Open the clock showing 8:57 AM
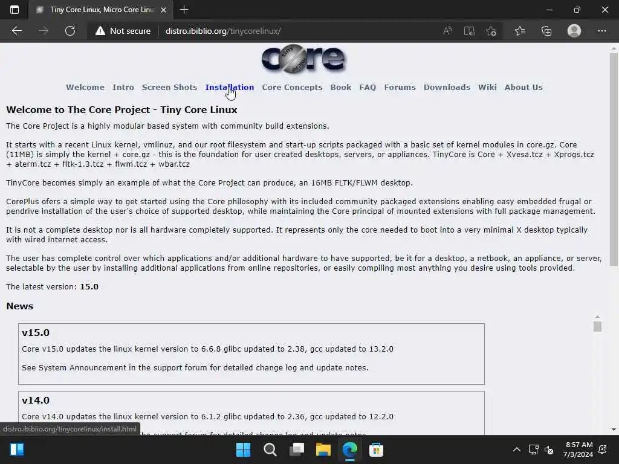 coord(578,449)
